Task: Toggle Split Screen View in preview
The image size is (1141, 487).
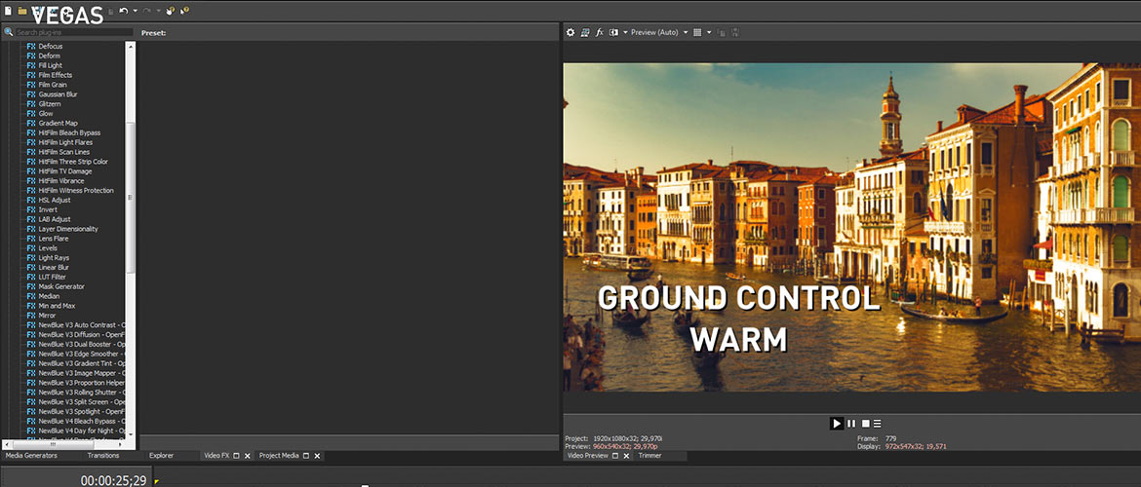Action: click(x=613, y=32)
